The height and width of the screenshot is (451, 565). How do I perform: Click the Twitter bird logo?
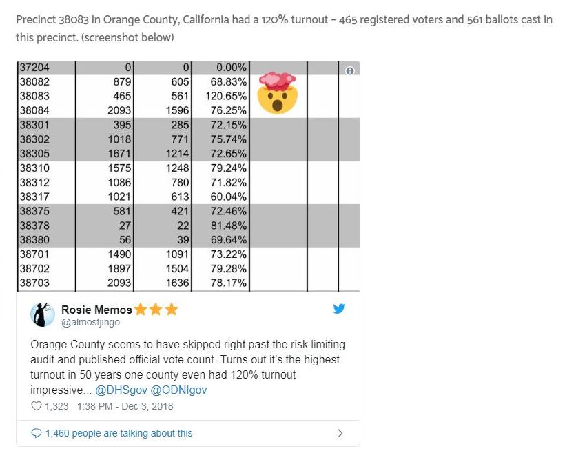[x=339, y=309]
